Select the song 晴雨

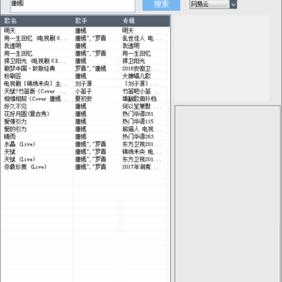click(x=10, y=136)
